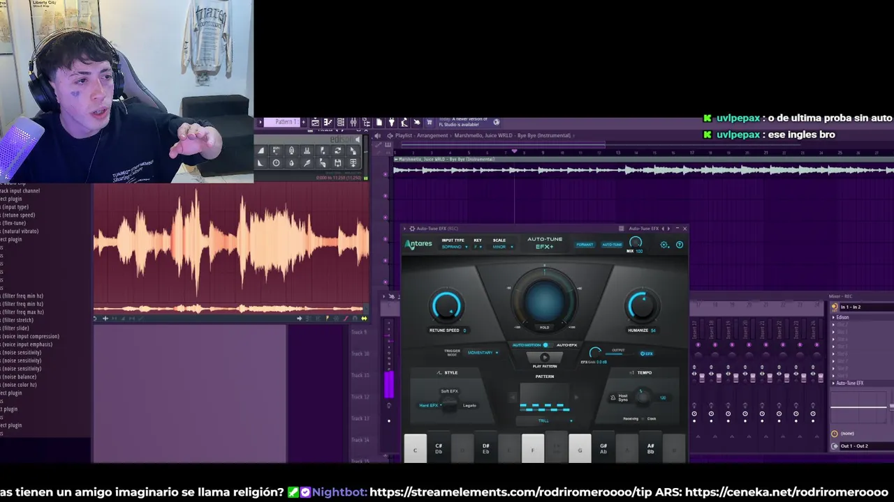Click the mixer Out 1 - Out 2 output icon
The height and width of the screenshot is (502, 894).
834,446
